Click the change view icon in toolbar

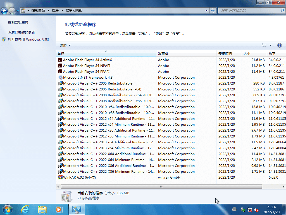pos(264,45)
